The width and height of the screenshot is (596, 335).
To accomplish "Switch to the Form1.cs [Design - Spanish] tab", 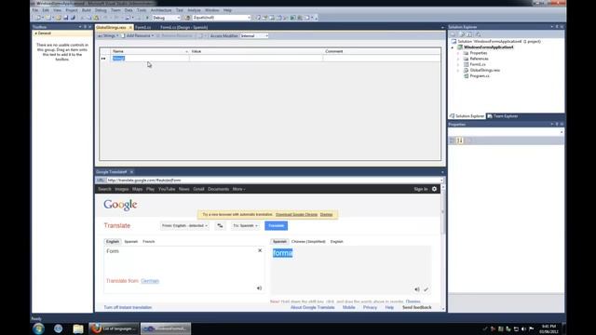I will point(184,27).
